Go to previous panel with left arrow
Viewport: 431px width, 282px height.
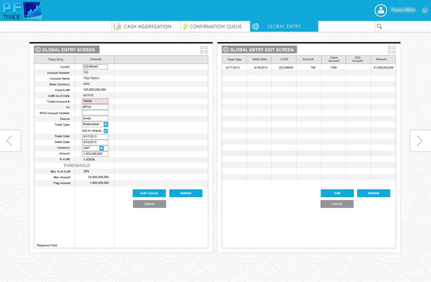(10, 141)
